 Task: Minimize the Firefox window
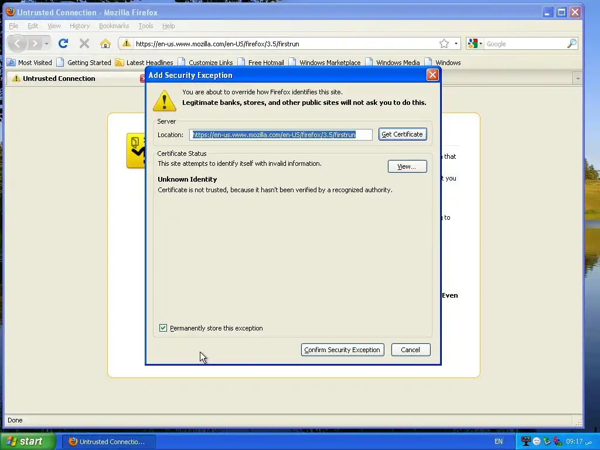click(x=548, y=12)
